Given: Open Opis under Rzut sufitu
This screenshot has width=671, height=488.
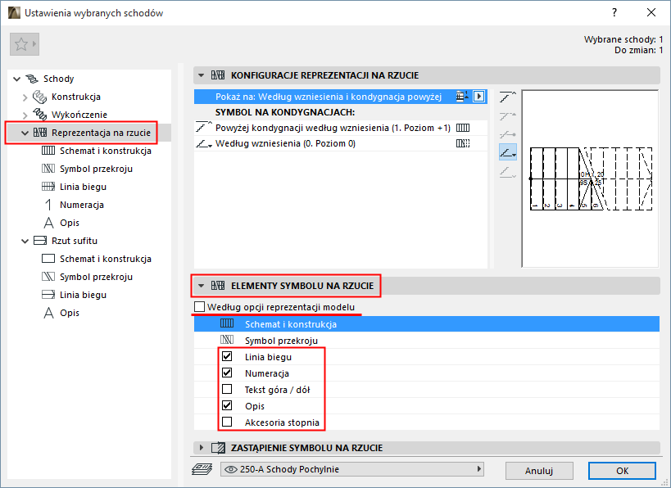Looking at the screenshot, I should [70, 313].
